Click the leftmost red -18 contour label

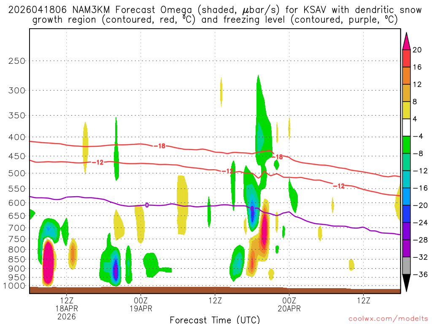[x=159, y=146]
